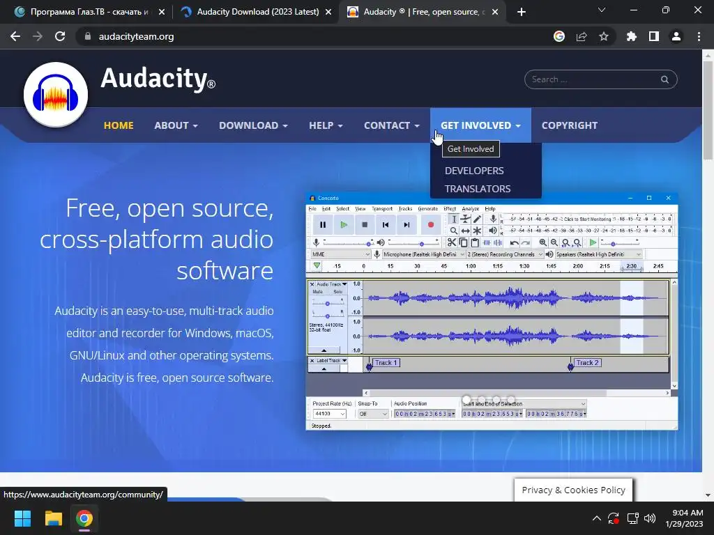Choose DEVELOPERS from the dropdown
The height and width of the screenshot is (535, 714).
(x=474, y=171)
